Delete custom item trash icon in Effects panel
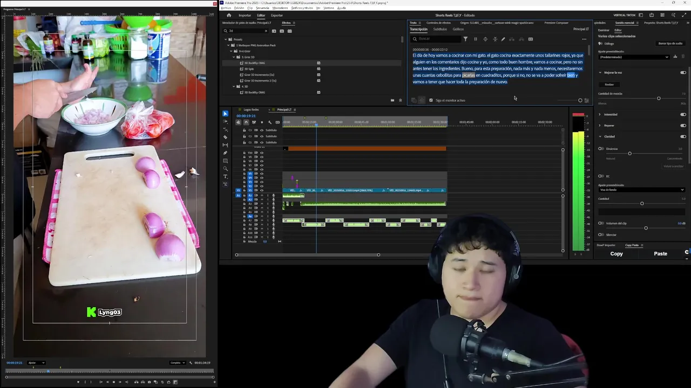691x388 pixels. 400,100
